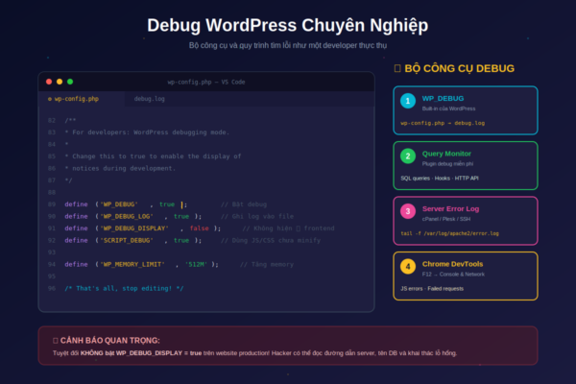
Task: Click the false value on line 91
Action: [x=199, y=228]
